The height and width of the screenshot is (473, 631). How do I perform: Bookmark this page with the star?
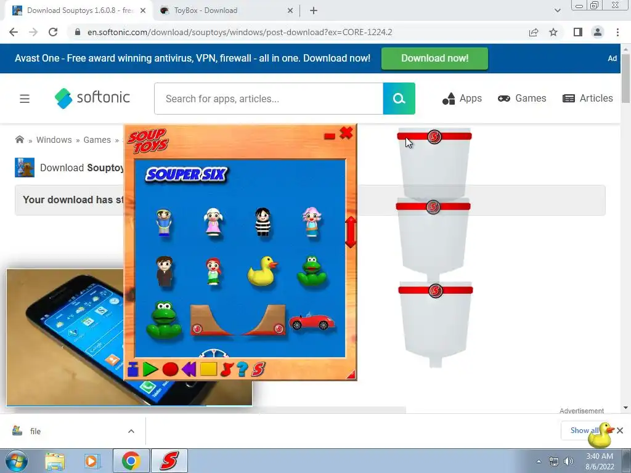(553, 32)
